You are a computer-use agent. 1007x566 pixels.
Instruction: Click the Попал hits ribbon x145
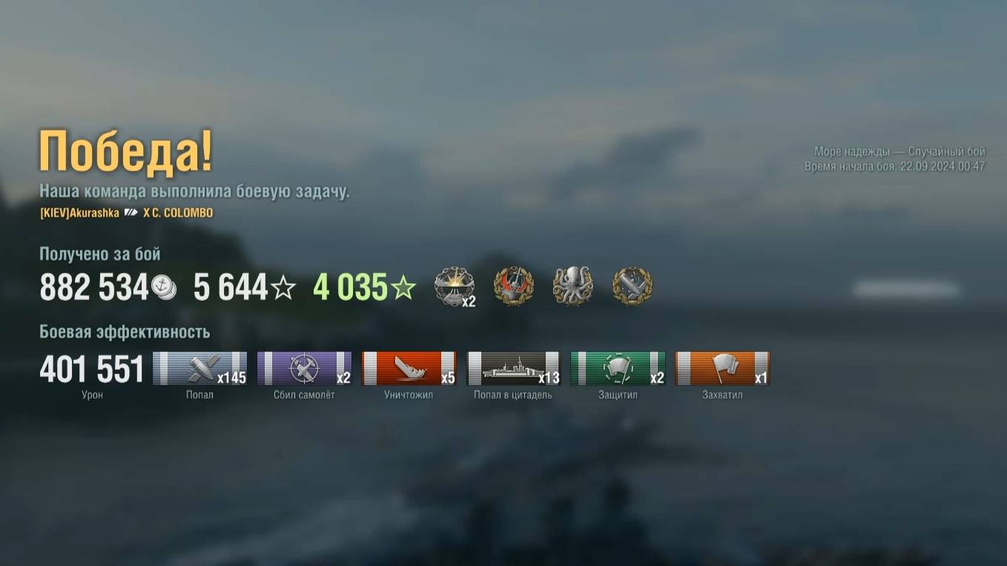(x=200, y=368)
